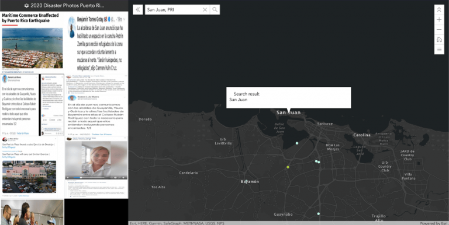Click the San Juan search result popup
Image resolution: width=449 pixels, height=225 pixels.
288,97
